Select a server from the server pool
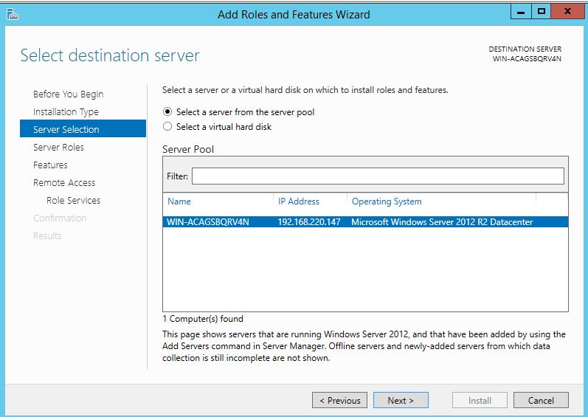Image resolution: width=588 pixels, height=417 pixels. [x=167, y=112]
